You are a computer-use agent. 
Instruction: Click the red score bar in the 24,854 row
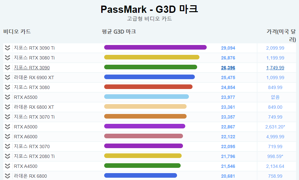pyautogui.click(x=148, y=87)
